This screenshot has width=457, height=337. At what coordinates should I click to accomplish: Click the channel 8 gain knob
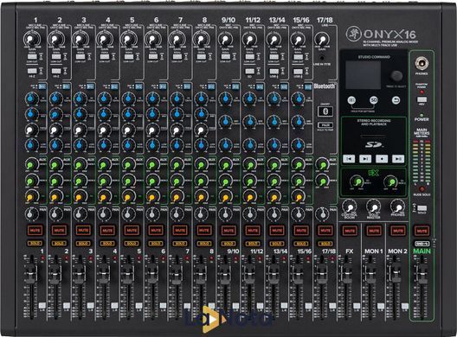click(201, 39)
